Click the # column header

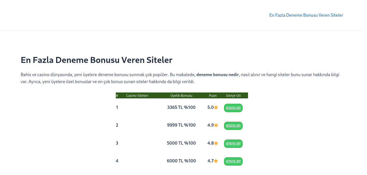pos(117,96)
